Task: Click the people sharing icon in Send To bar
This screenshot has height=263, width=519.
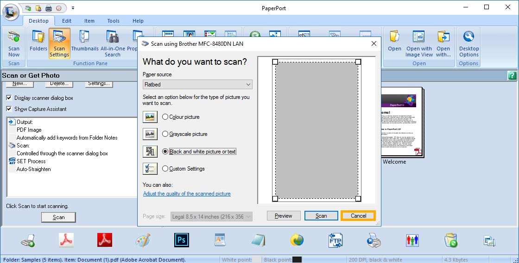Action: 412,240
